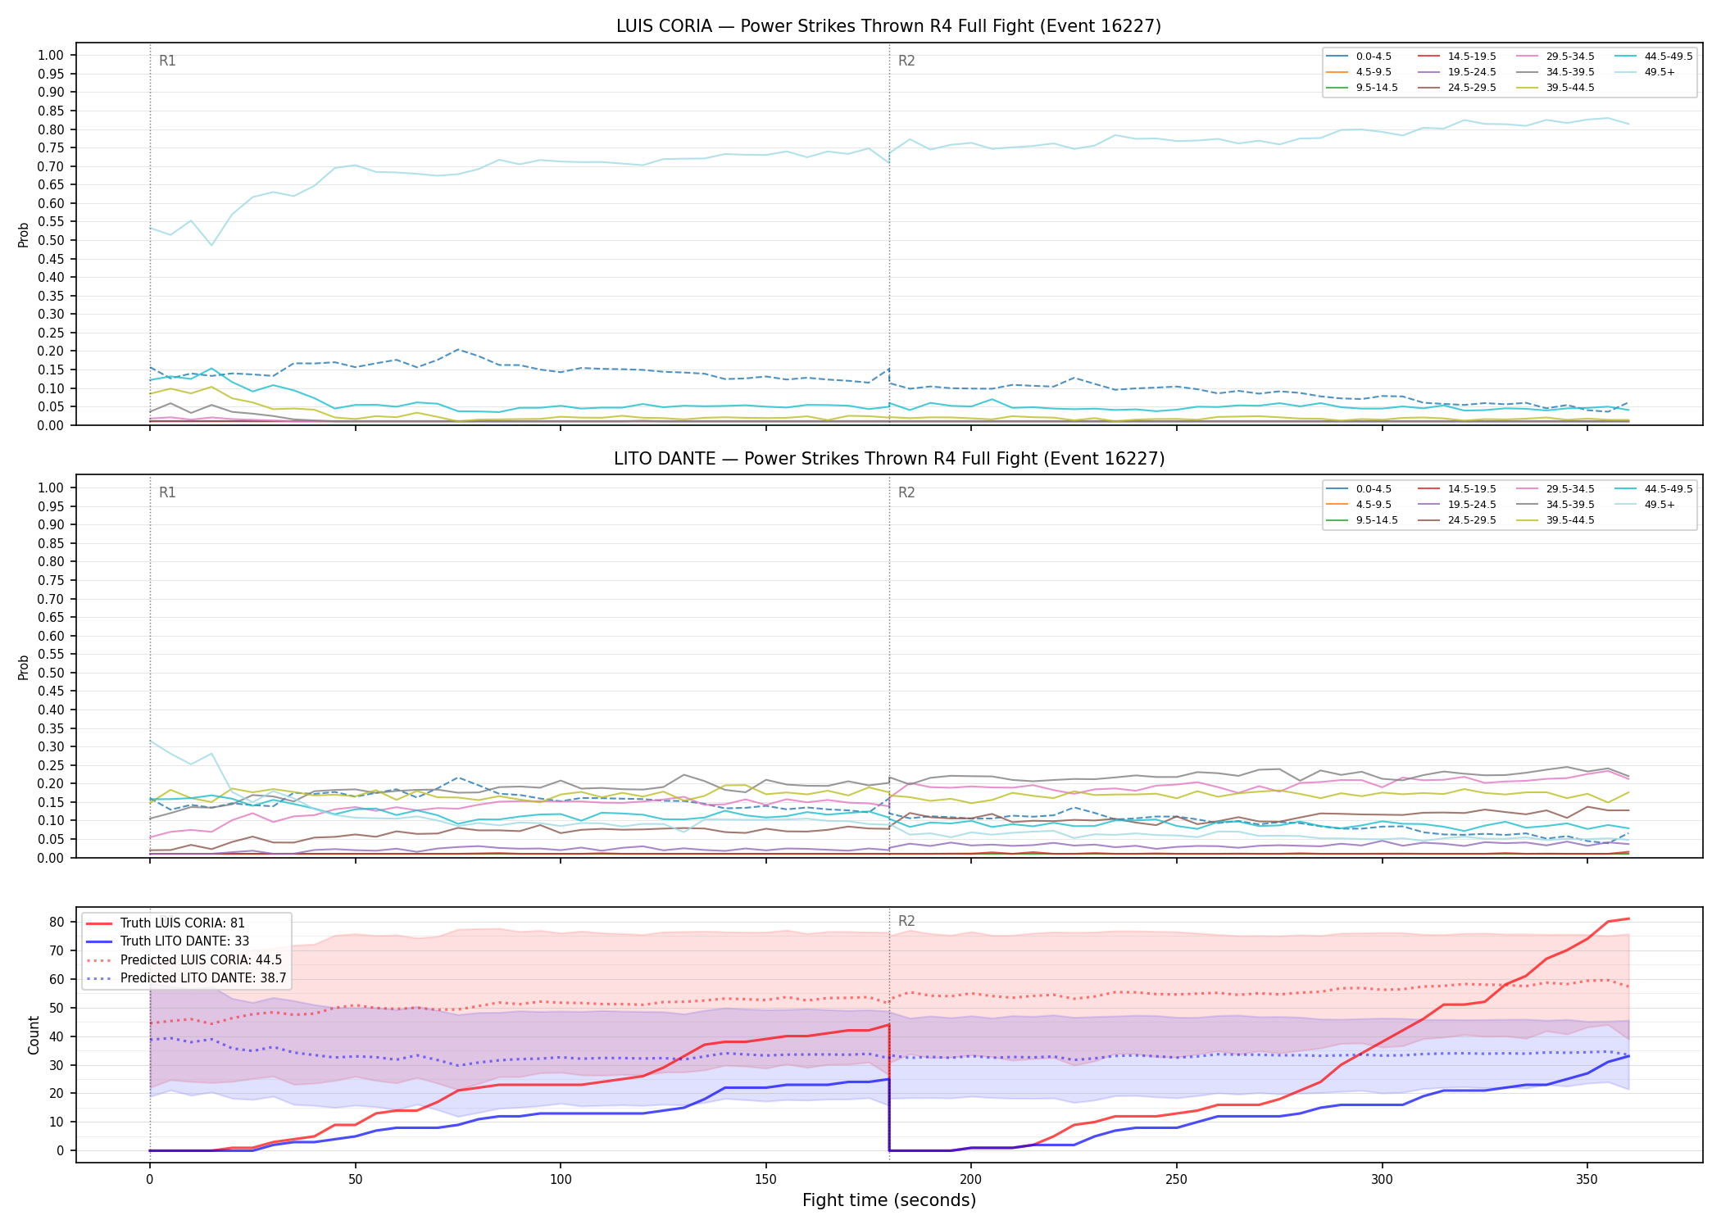
Task: Click 'Prob' y-axis label of LITO DANTE chart
Action: (24, 667)
